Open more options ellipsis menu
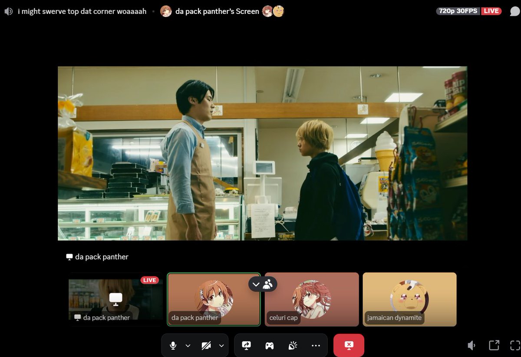The height and width of the screenshot is (357, 521). coord(316,346)
